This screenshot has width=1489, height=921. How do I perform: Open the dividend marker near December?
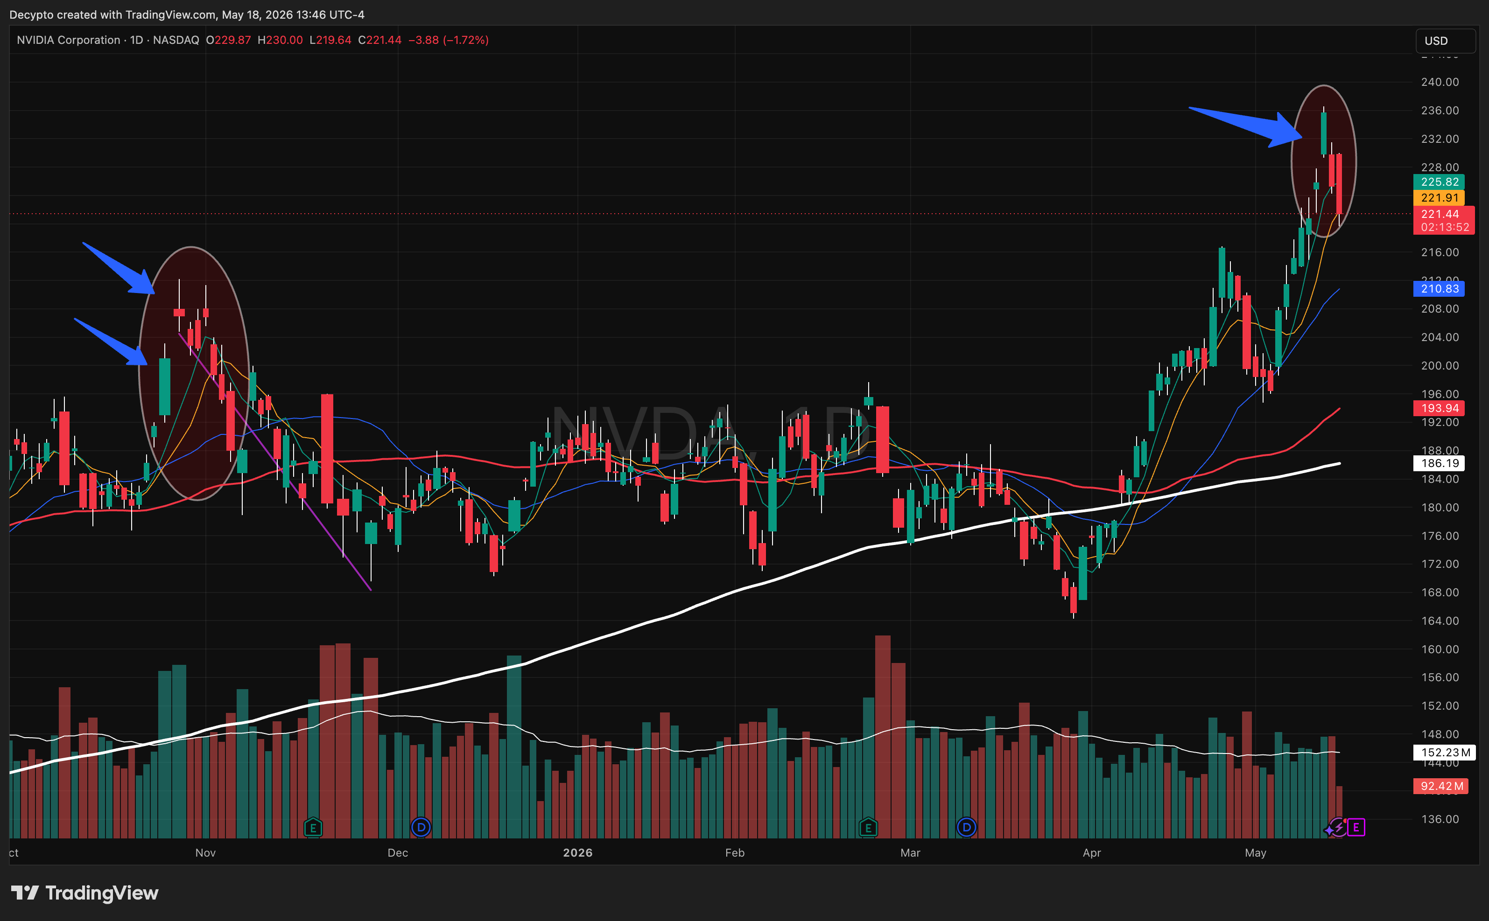pos(421,827)
